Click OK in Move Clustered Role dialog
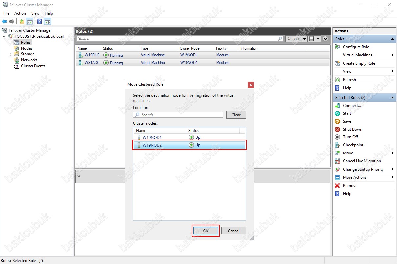The height and width of the screenshot is (264, 397). tap(206, 231)
